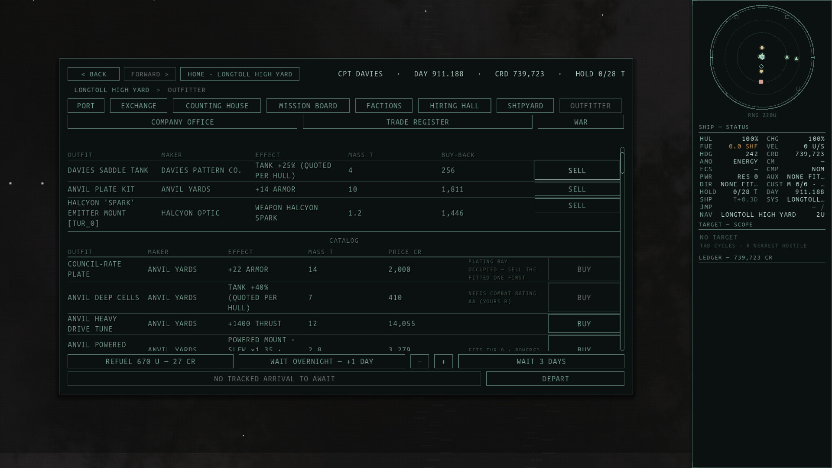
Task: Click the 'HOLD 0/28 T' header readout
Action: (600, 74)
